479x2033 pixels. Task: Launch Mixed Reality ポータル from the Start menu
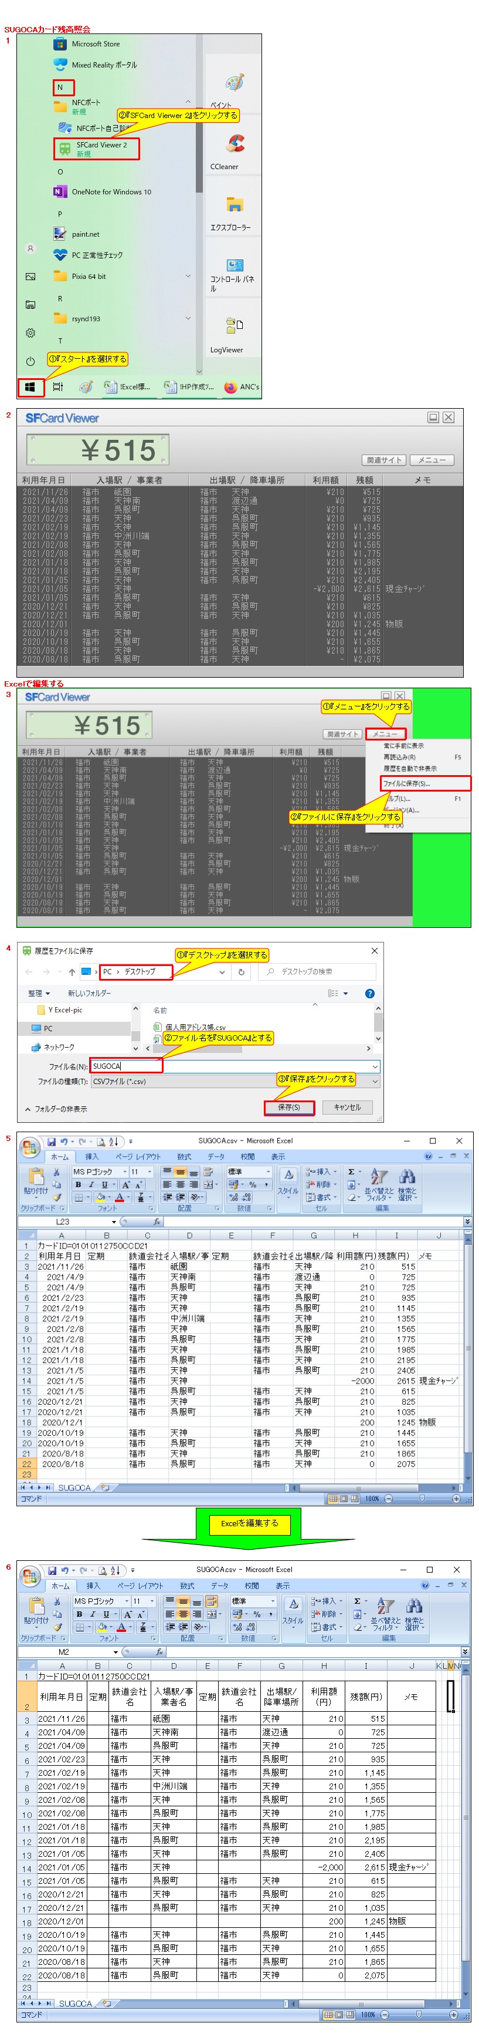coord(94,65)
